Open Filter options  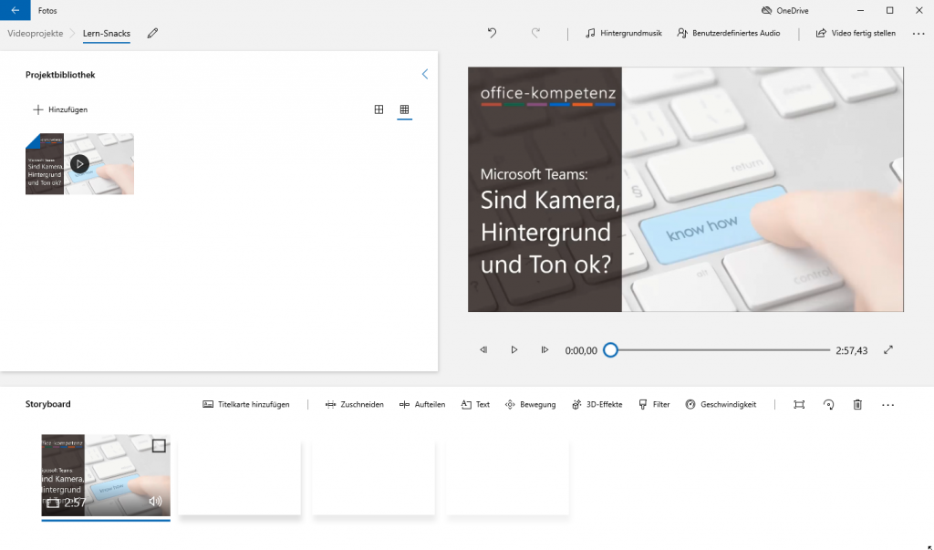(x=654, y=405)
